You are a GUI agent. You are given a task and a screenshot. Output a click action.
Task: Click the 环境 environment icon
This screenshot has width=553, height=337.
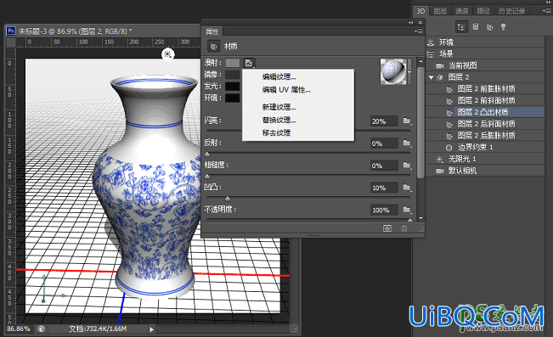pyautogui.click(x=431, y=42)
